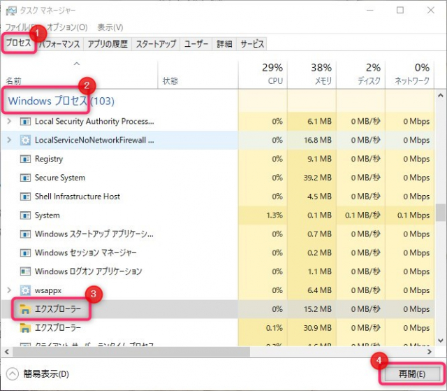Viewport: 447px width, 391px height.
Task: Select the Windows プロセス (103) group header
Action: (x=61, y=101)
